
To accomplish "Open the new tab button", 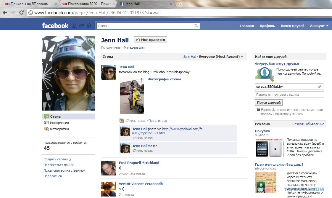I will click(x=180, y=4).
